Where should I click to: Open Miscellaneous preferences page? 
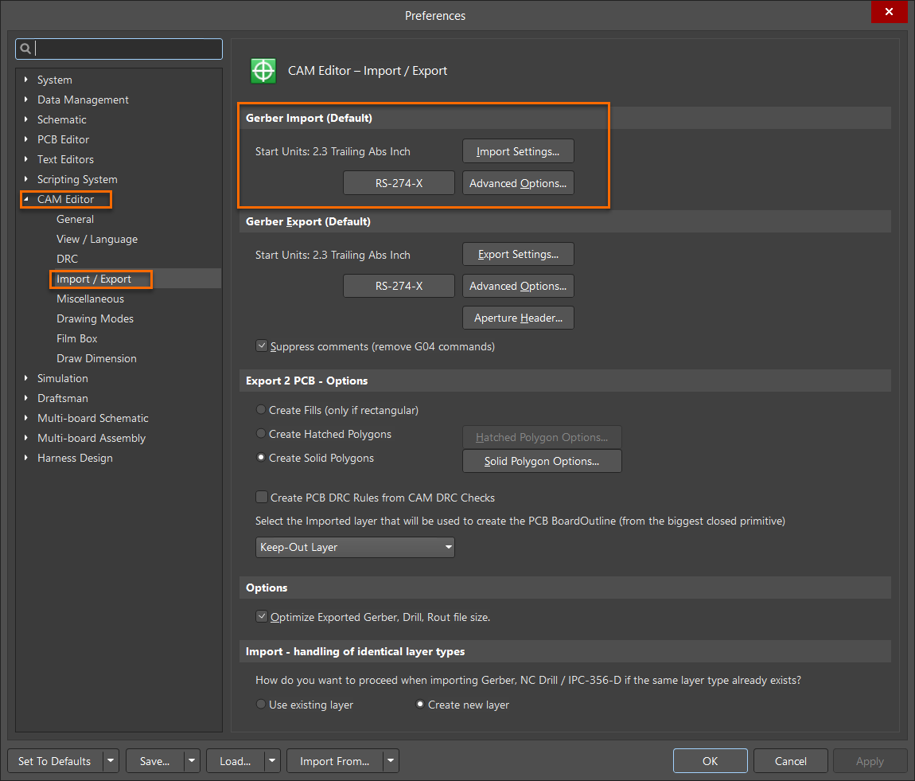[91, 299]
